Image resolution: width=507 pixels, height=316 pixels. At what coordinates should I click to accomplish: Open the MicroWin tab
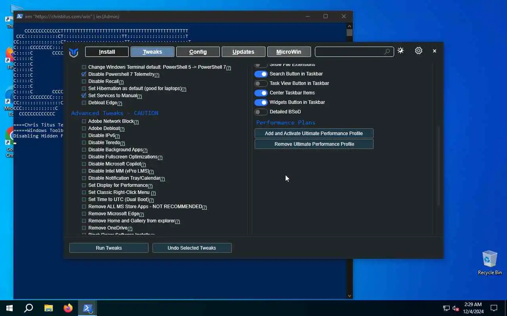[289, 52]
